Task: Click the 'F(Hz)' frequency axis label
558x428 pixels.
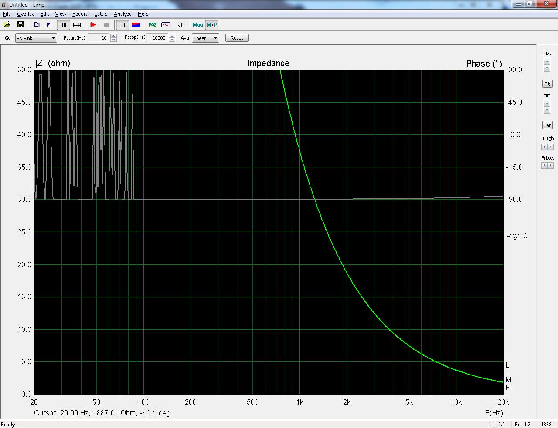Action: coord(494,413)
